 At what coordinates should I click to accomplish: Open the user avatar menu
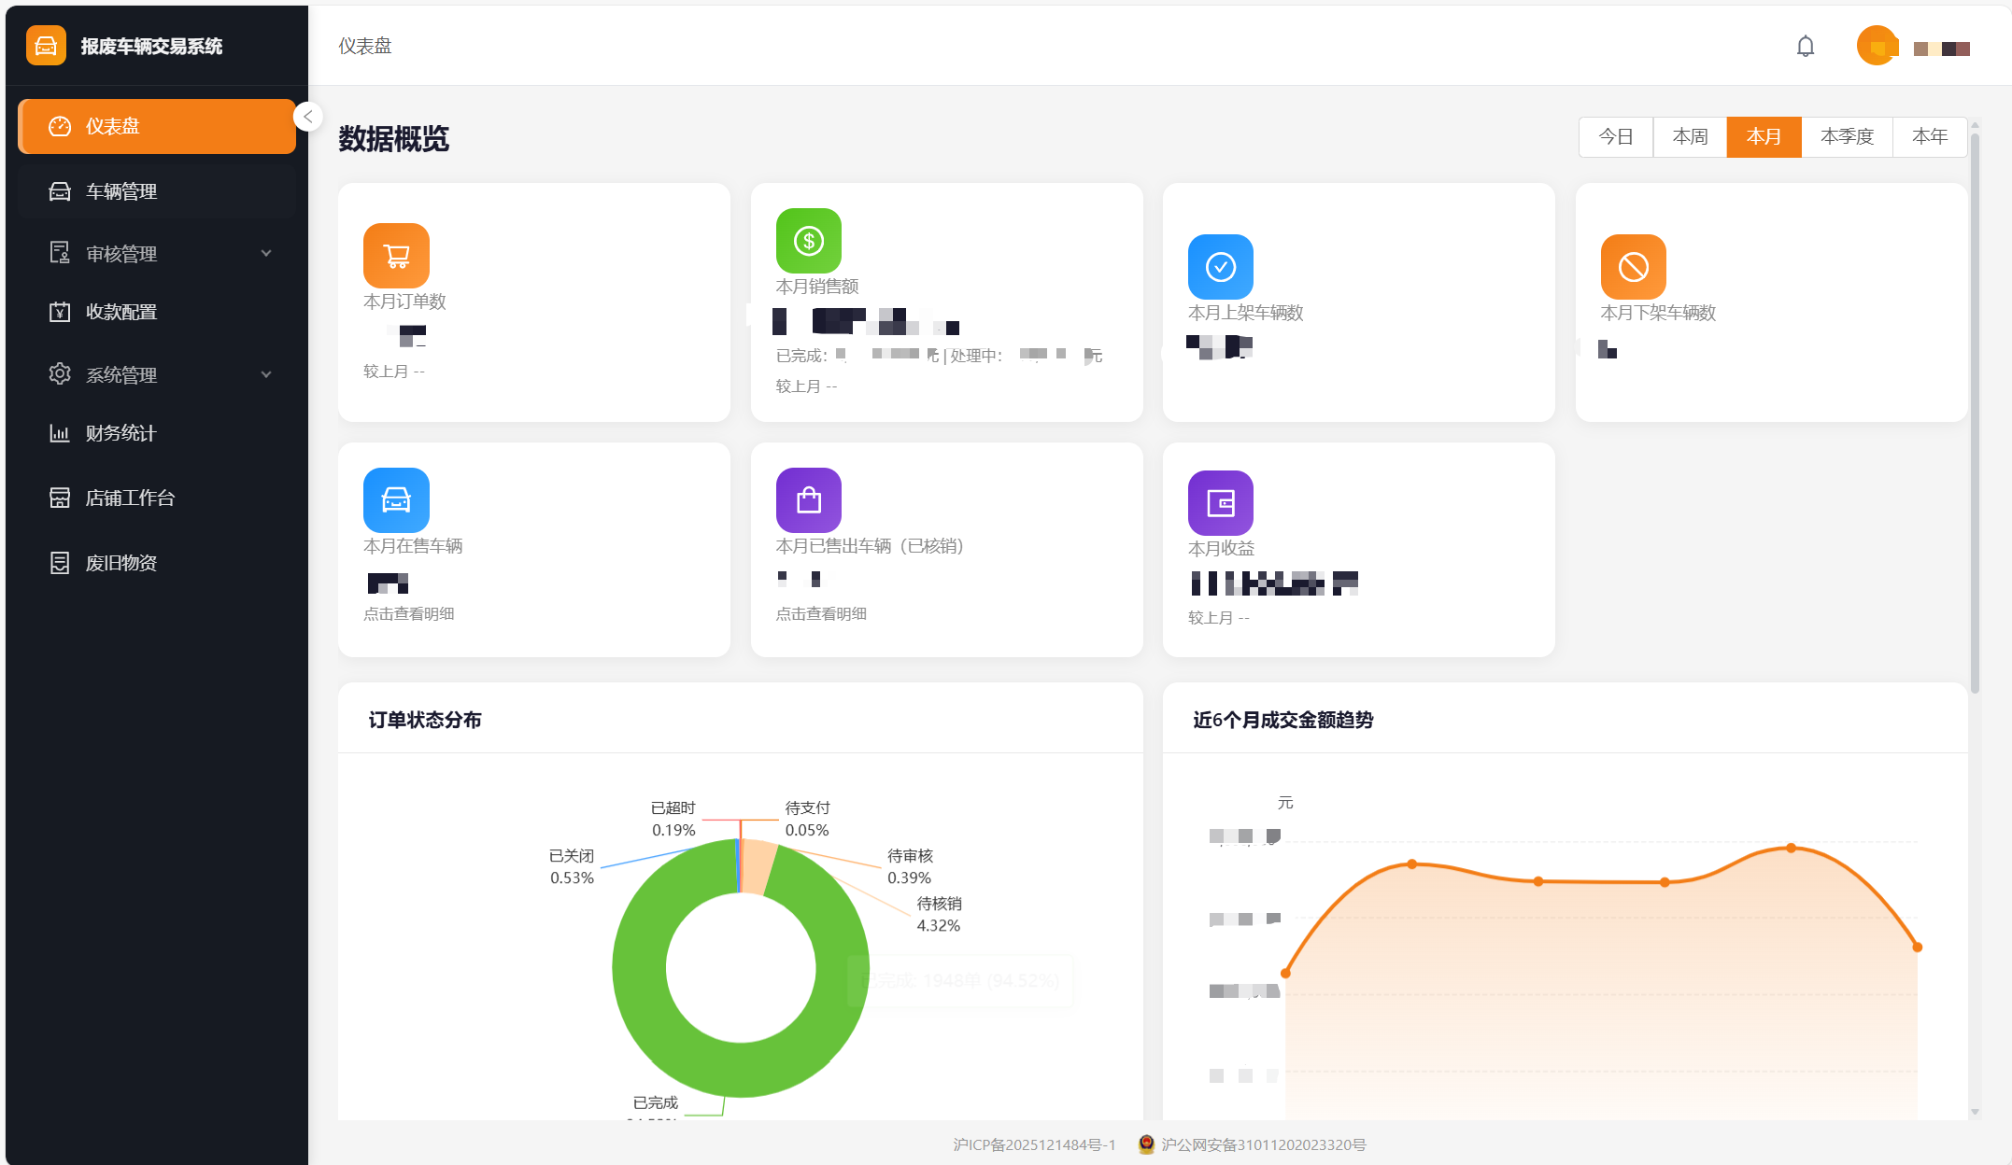point(1877,46)
